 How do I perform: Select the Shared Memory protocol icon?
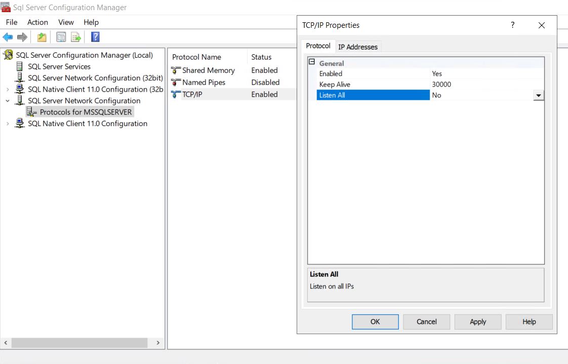[x=176, y=70]
